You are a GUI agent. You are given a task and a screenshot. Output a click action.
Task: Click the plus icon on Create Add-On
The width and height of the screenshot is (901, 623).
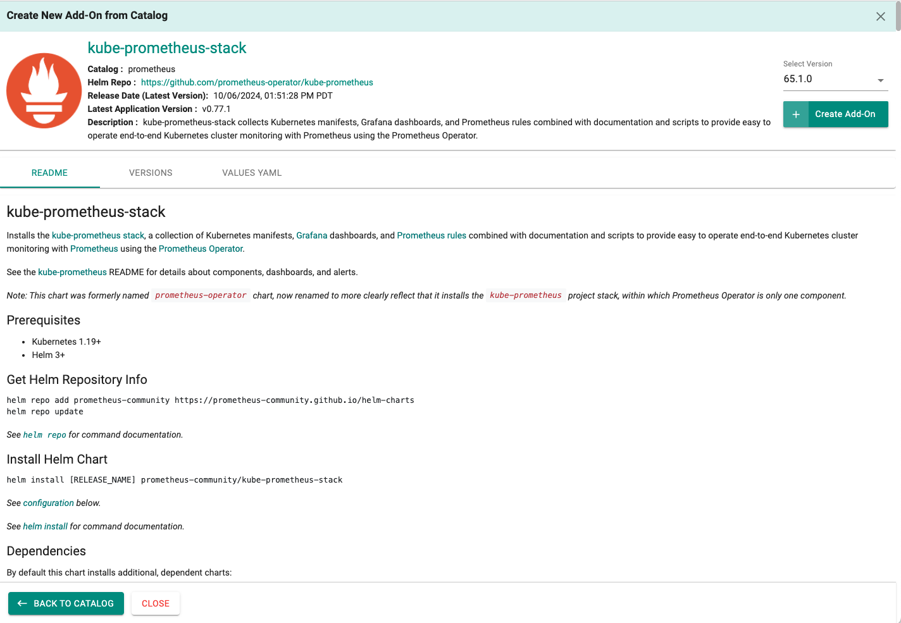(x=796, y=114)
